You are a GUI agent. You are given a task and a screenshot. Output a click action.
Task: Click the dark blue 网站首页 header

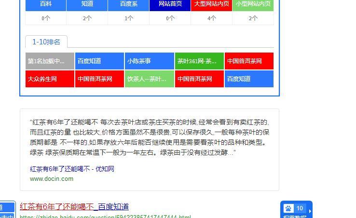pos(170,4)
